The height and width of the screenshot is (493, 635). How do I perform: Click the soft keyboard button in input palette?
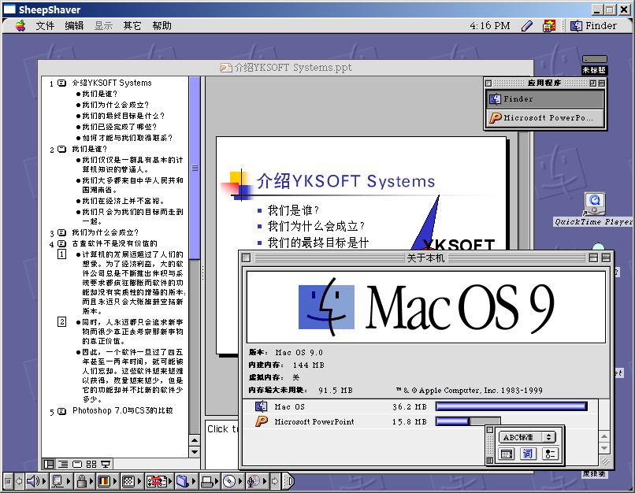pyautogui.click(x=507, y=454)
